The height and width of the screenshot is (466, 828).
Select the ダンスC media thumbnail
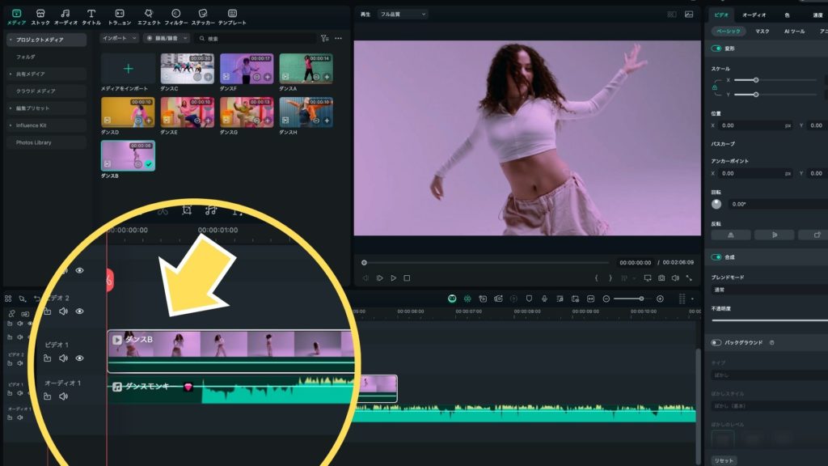[x=187, y=70]
